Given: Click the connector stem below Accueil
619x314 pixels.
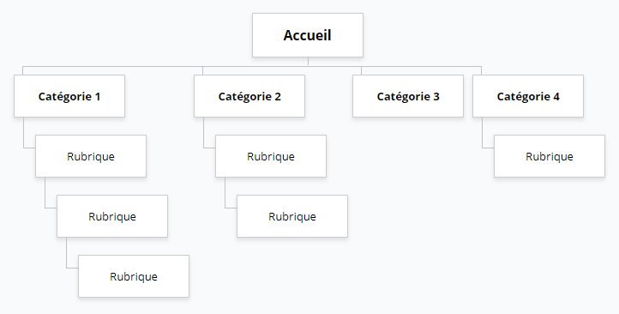Looking at the screenshot, I should click(308, 62).
